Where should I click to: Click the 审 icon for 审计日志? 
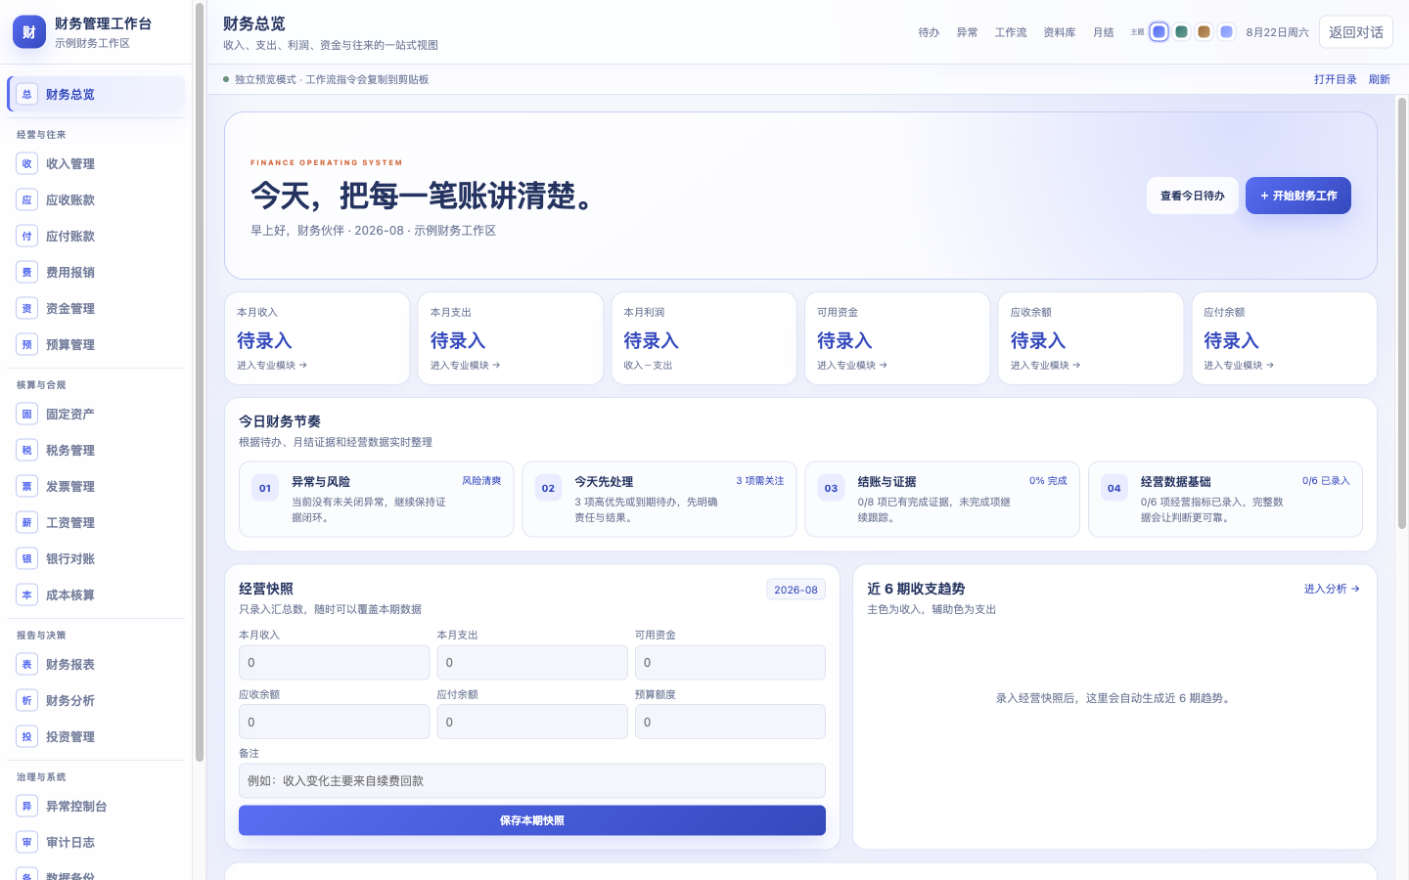[x=26, y=843]
